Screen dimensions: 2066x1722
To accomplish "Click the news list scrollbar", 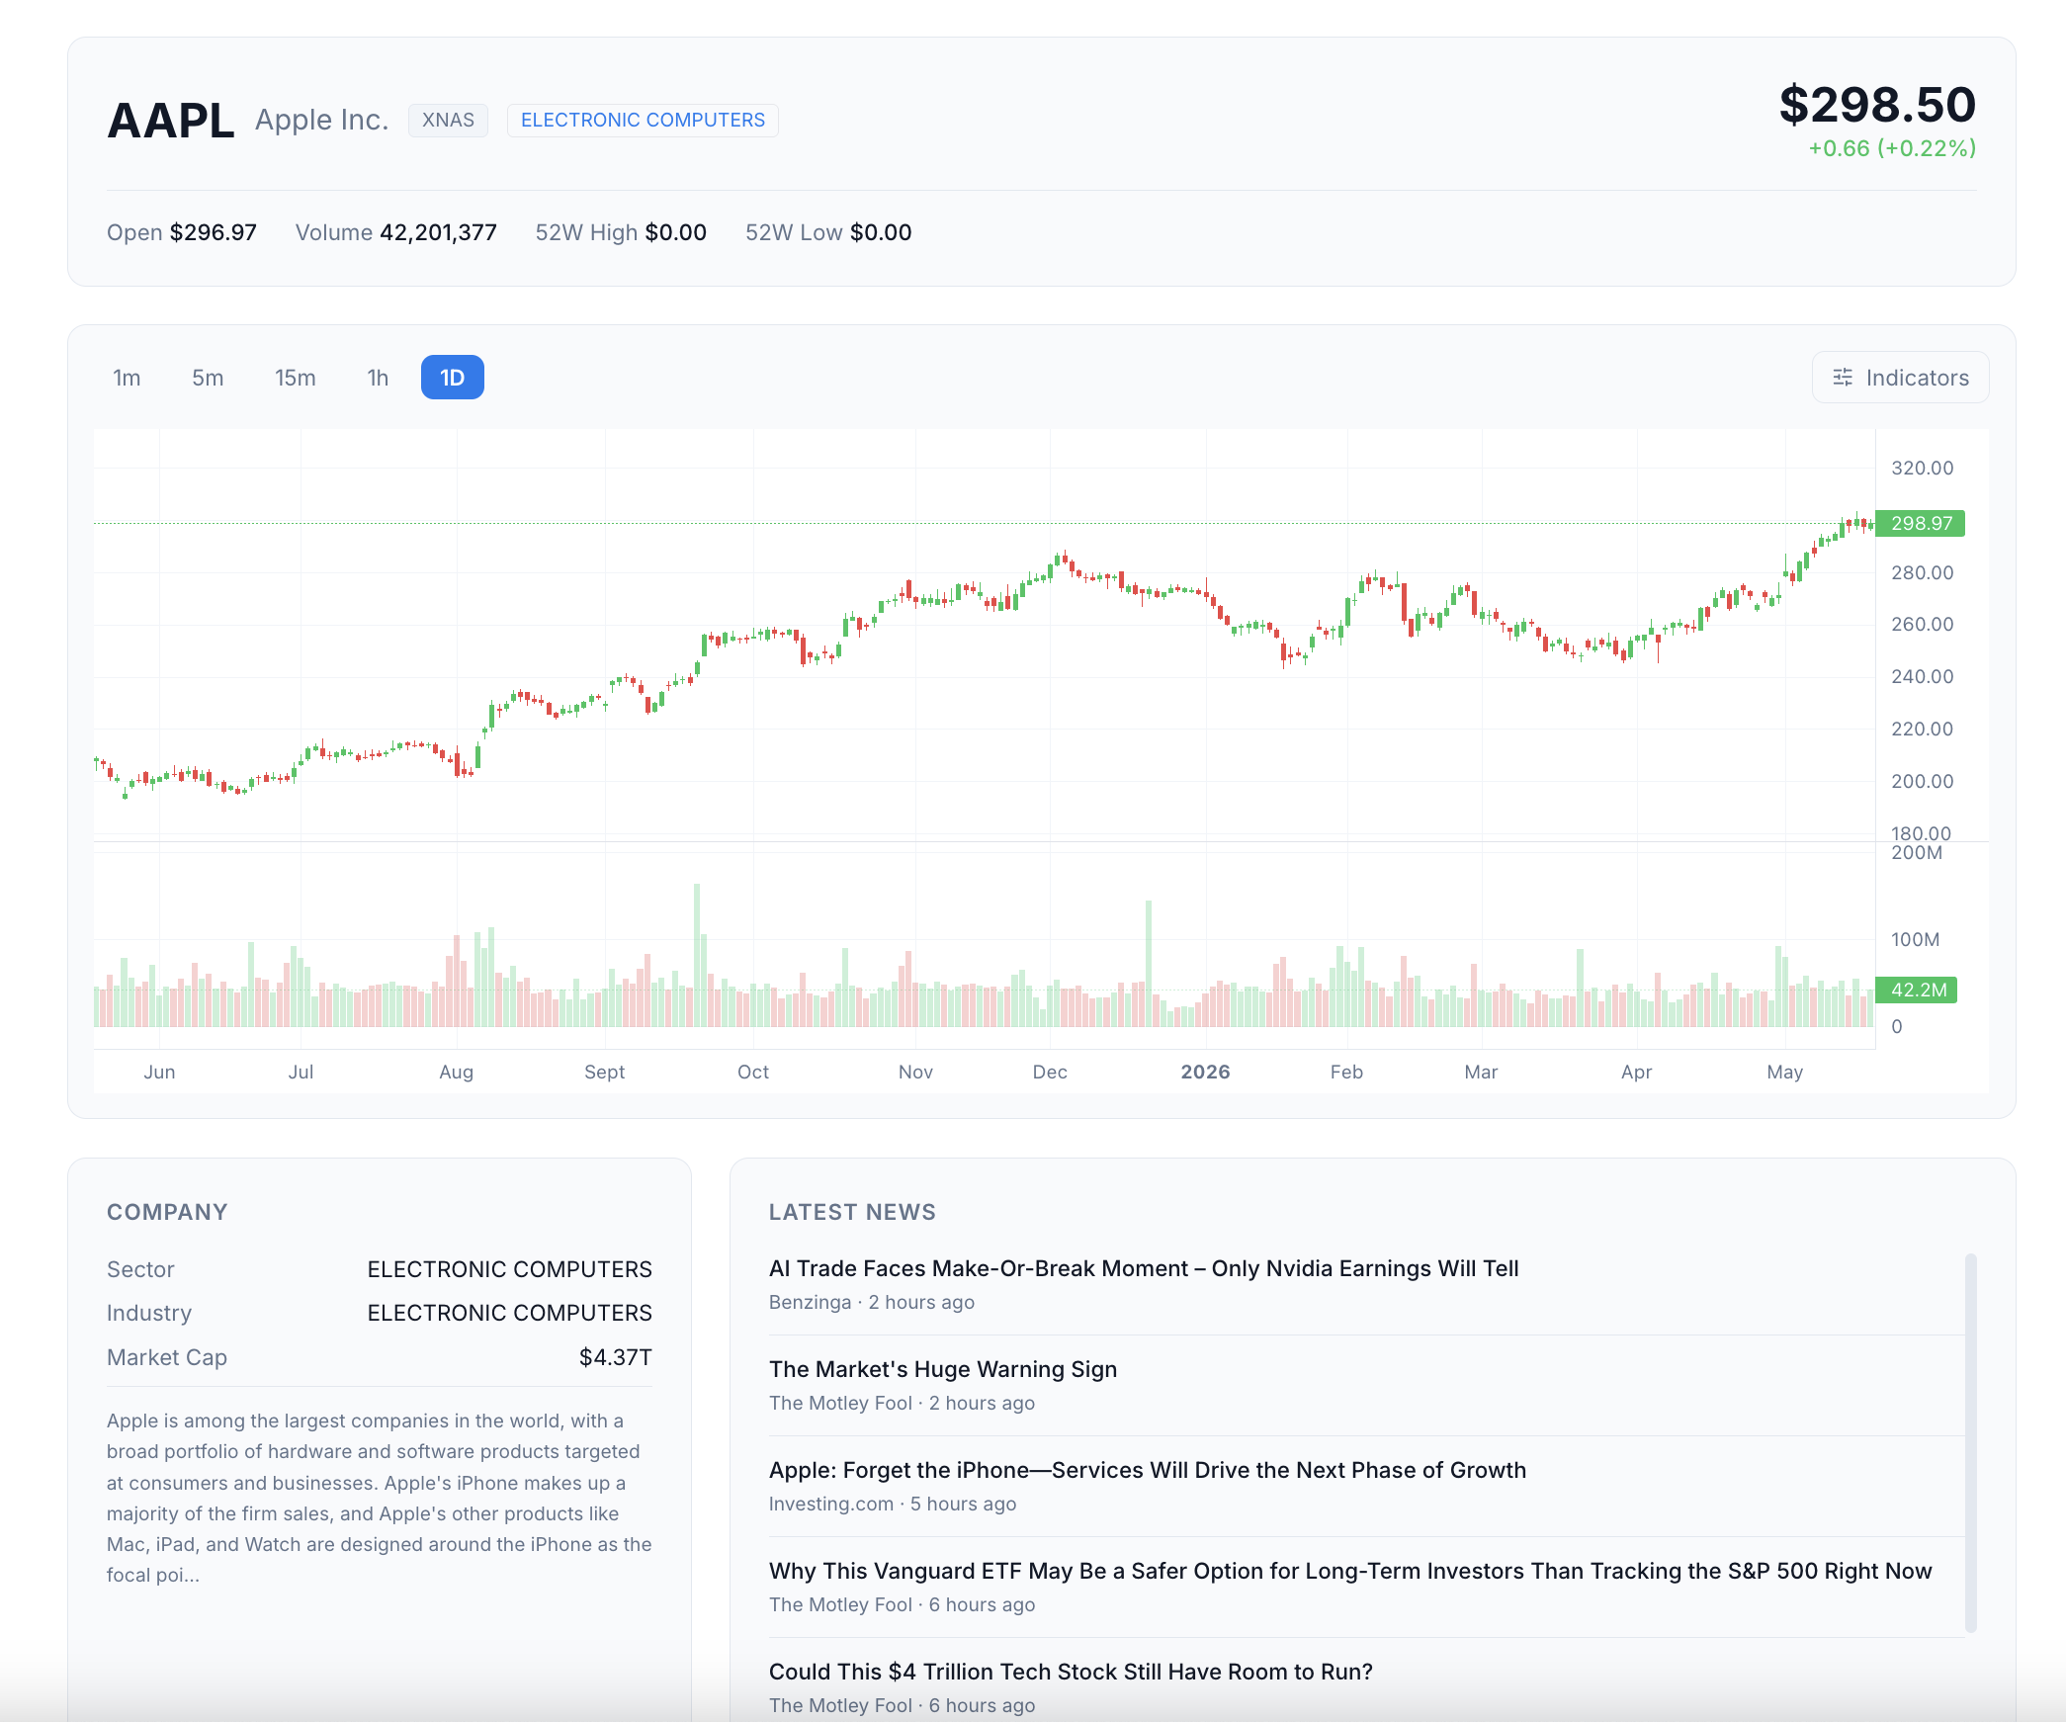I will click(x=1970, y=1443).
